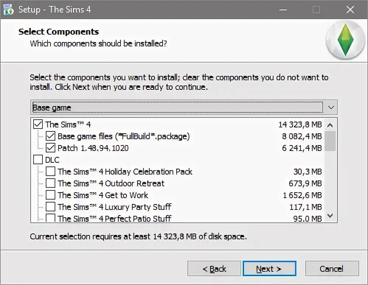Click the dropdown arrow of Base game combo
This screenshot has width=368, height=285.
[331, 108]
